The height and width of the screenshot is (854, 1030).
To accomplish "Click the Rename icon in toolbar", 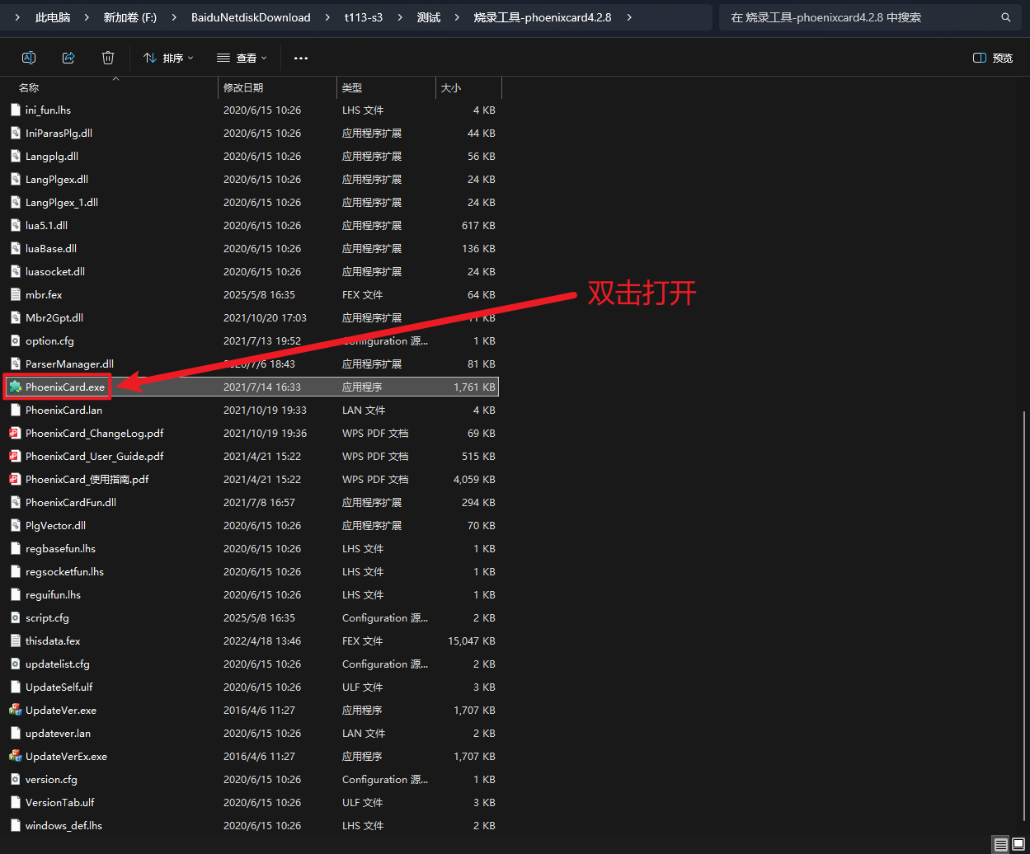I will pos(29,58).
